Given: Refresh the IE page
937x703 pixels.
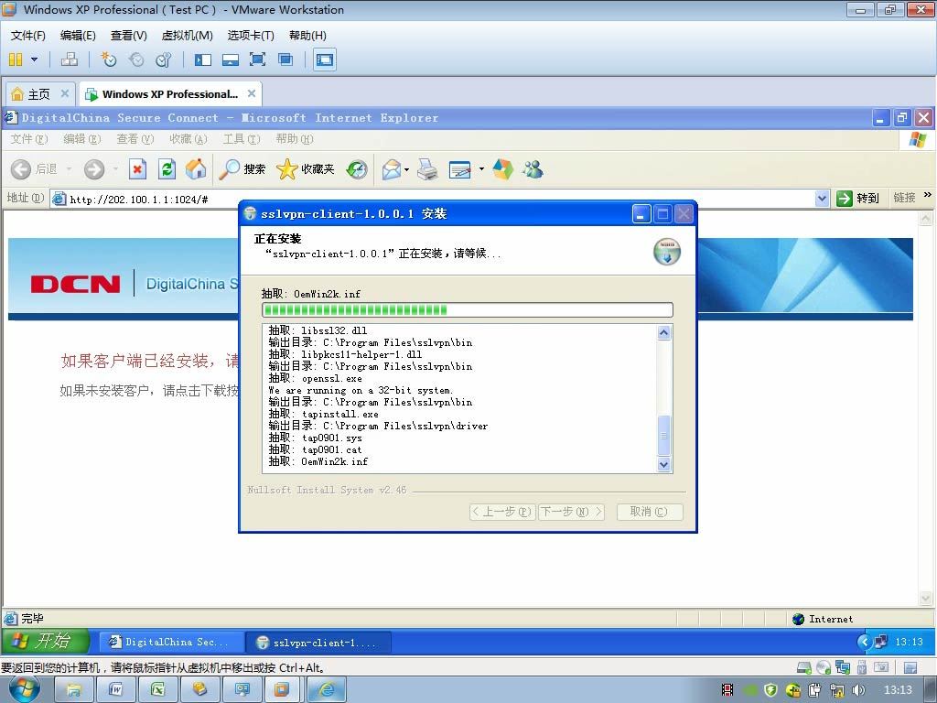Looking at the screenshot, I should 167,169.
